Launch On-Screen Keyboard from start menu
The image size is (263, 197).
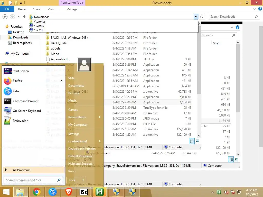(27, 111)
